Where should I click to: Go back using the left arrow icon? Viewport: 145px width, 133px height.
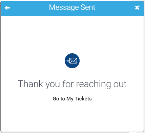[7, 8]
